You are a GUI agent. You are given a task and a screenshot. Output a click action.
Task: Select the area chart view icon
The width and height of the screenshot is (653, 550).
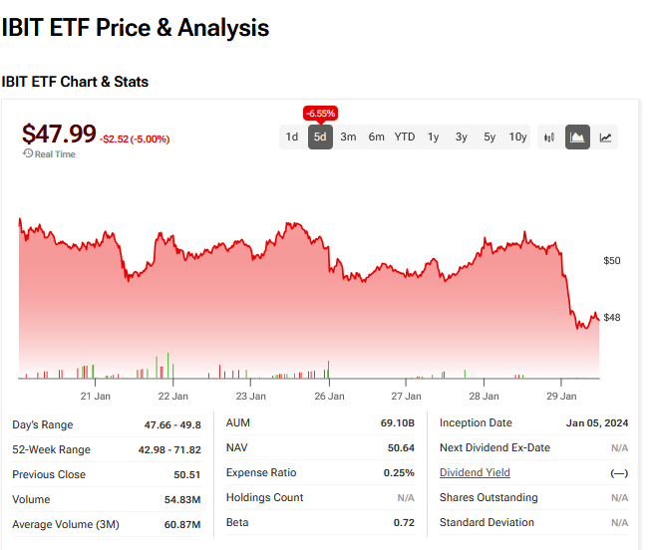click(x=577, y=137)
